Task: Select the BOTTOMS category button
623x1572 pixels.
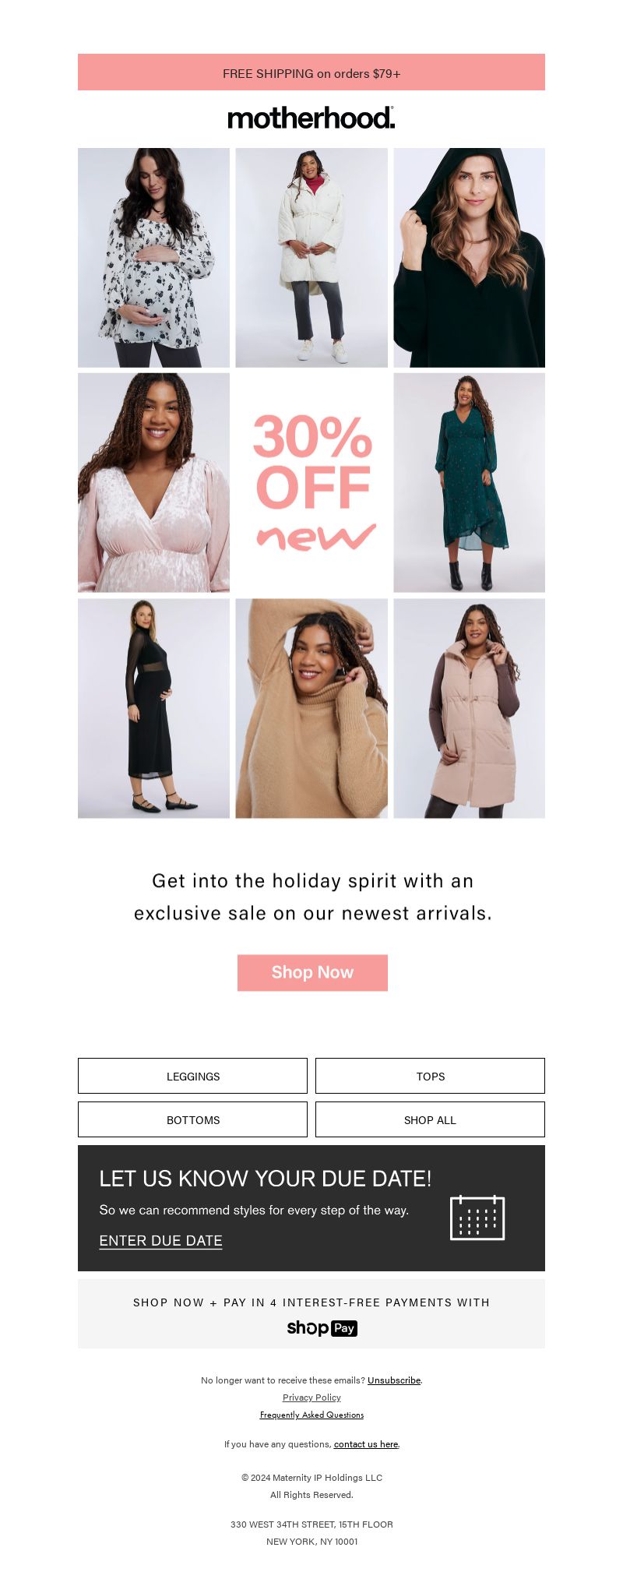Action: click(192, 1119)
